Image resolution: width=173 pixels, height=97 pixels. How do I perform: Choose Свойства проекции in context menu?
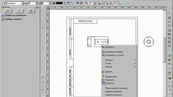(x=119, y=95)
